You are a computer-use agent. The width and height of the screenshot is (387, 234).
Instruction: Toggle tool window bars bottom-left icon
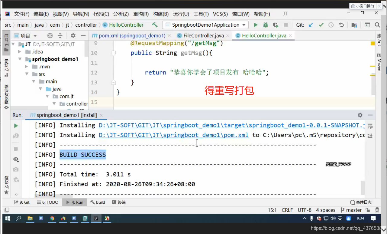click(x=7, y=210)
